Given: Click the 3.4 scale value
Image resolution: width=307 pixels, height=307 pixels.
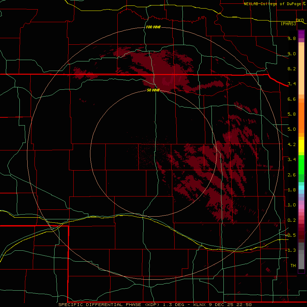Looking at the screenshot, I should pos(292,160).
